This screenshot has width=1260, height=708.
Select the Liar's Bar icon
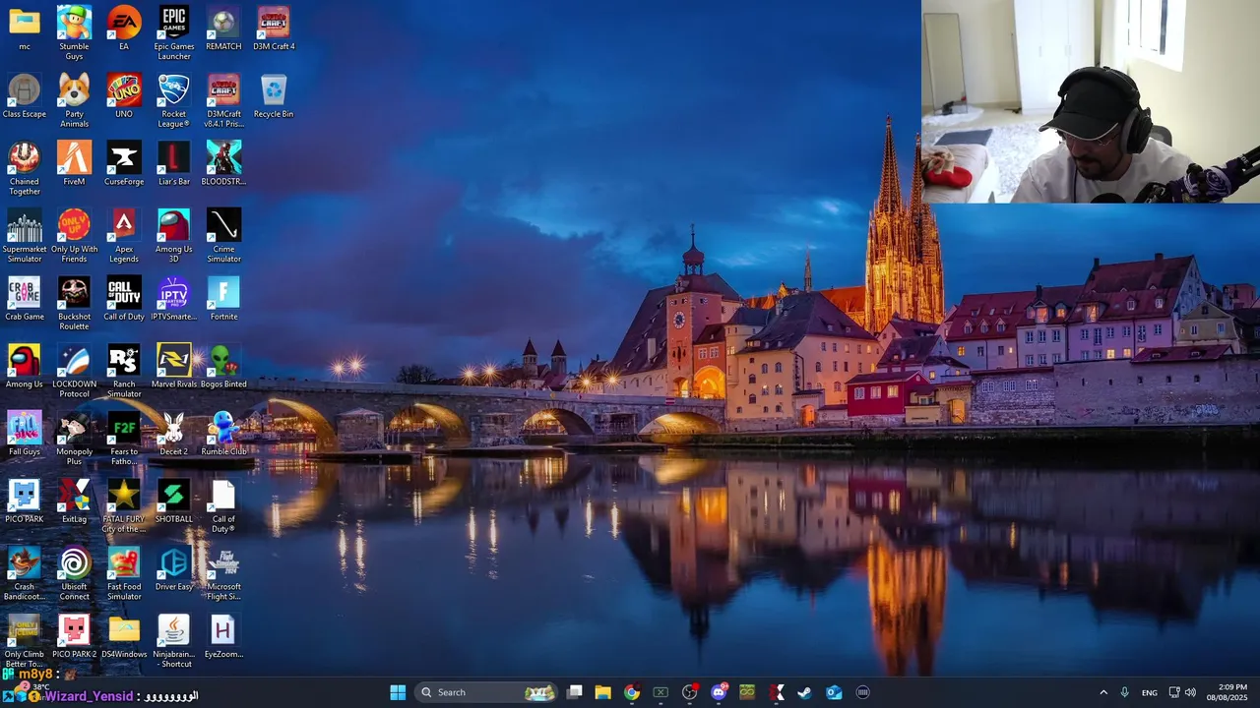pos(174,163)
